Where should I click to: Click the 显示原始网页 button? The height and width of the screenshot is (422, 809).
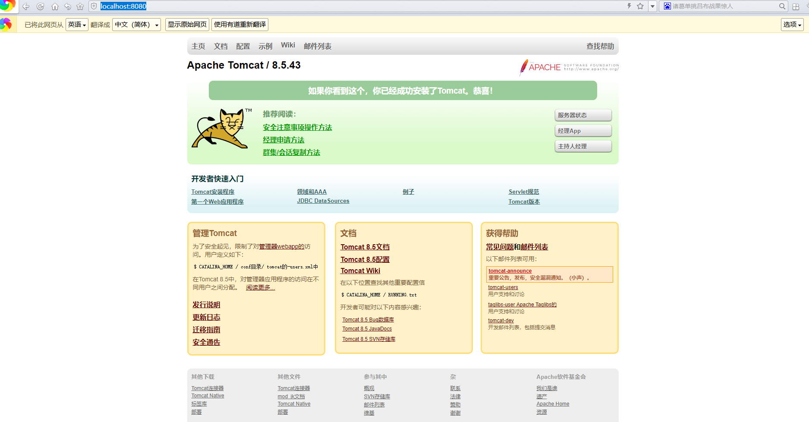tap(187, 25)
